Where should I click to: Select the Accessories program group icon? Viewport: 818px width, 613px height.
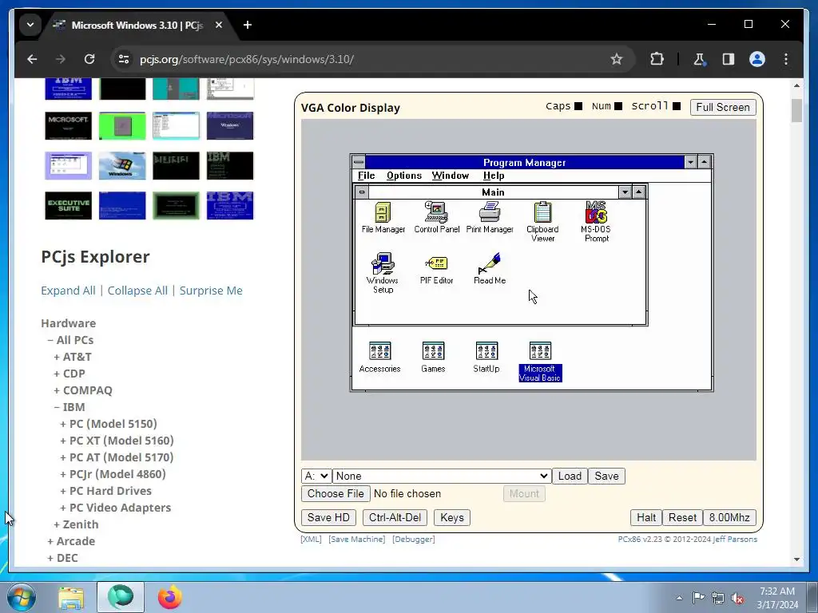(x=379, y=357)
